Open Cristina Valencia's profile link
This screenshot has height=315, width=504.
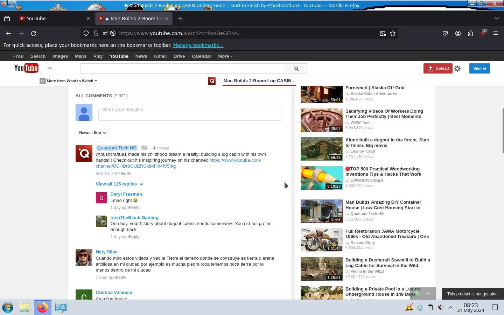(114, 292)
